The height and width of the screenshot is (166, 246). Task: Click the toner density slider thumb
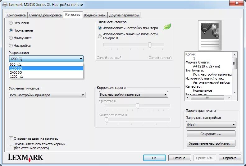click(x=150, y=45)
